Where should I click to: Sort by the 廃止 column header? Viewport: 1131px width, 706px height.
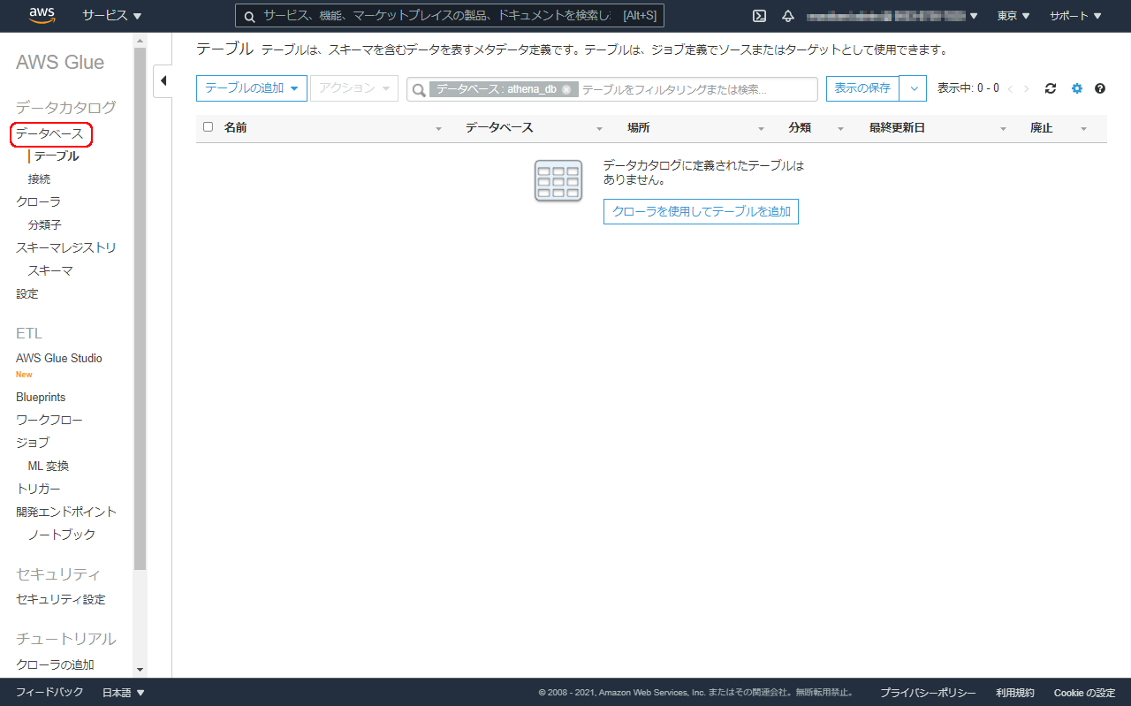[1042, 128]
